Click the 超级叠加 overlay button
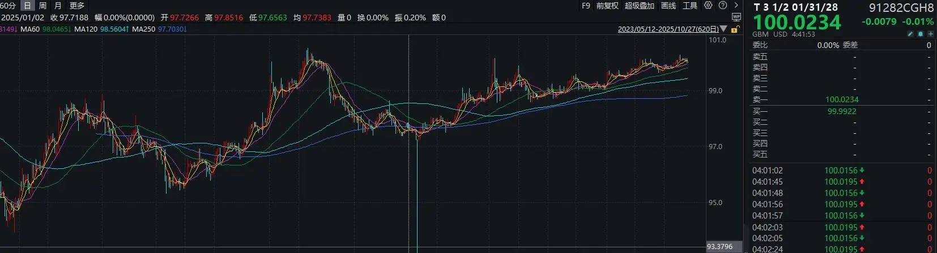Screen dimensions: 937x253 [639, 6]
